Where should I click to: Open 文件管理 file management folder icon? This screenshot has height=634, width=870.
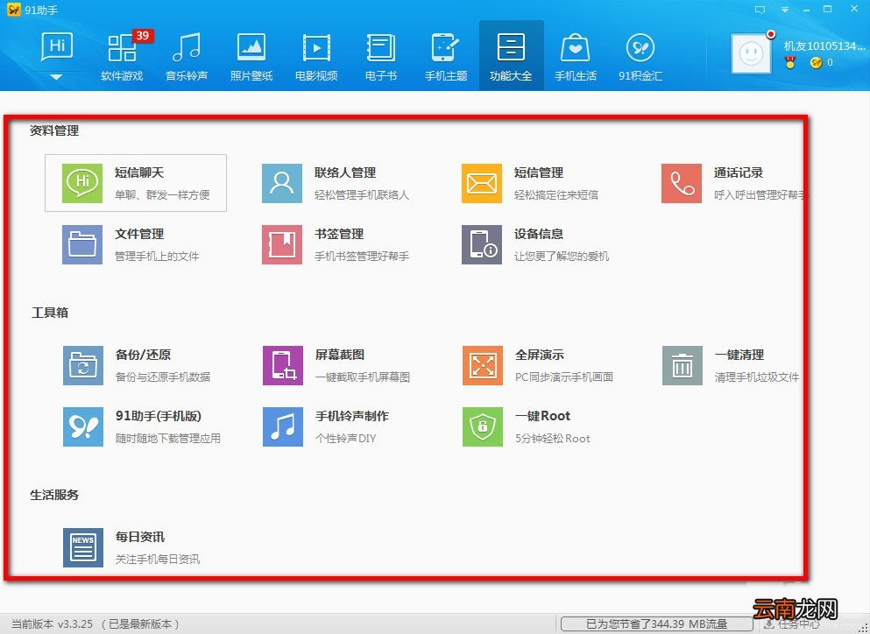(82, 244)
